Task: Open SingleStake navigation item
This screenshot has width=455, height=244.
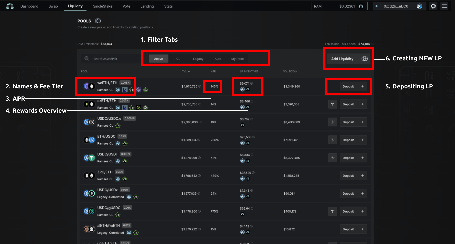Action: [x=103, y=6]
